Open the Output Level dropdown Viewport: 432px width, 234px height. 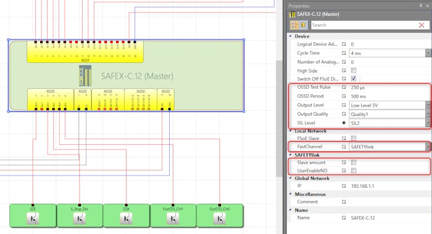428,105
